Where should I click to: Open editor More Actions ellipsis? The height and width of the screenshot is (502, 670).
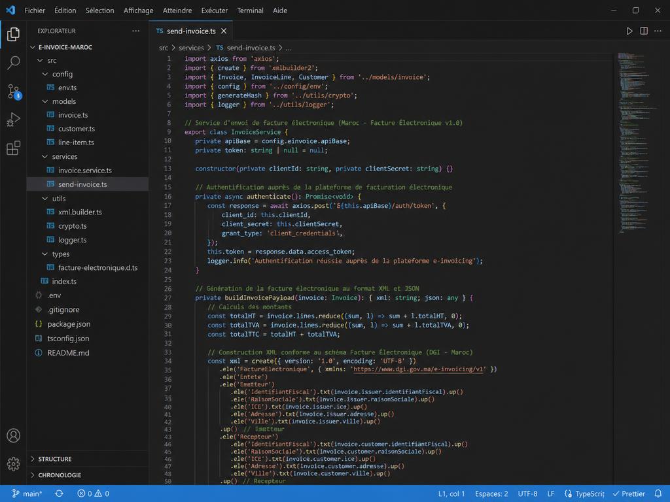(x=658, y=31)
